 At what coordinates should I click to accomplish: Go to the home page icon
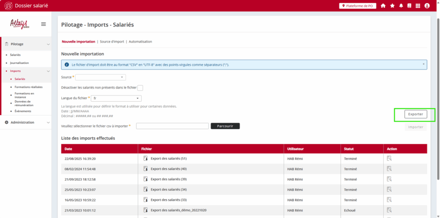pyautogui.click(x=383, y=6)
